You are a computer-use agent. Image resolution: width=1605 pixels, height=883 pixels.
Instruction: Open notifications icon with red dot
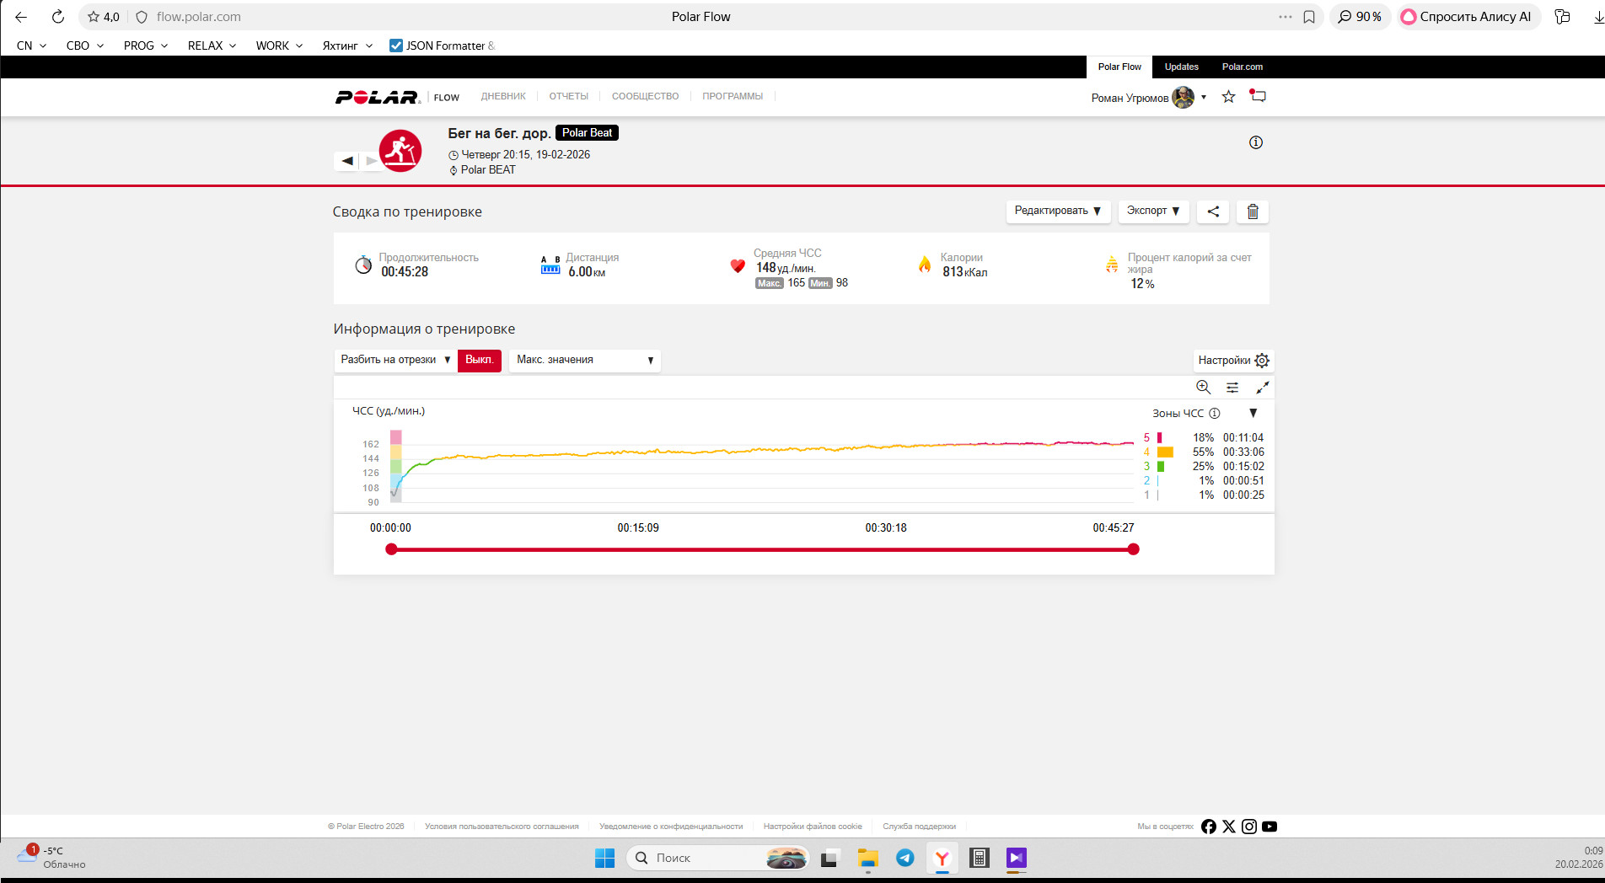pos(1258,96)
